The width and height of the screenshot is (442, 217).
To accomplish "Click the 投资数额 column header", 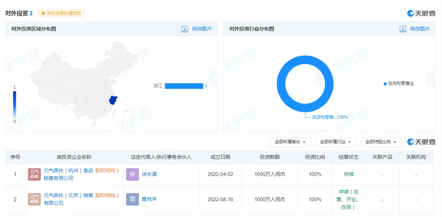I will click(x=270, y=157).
